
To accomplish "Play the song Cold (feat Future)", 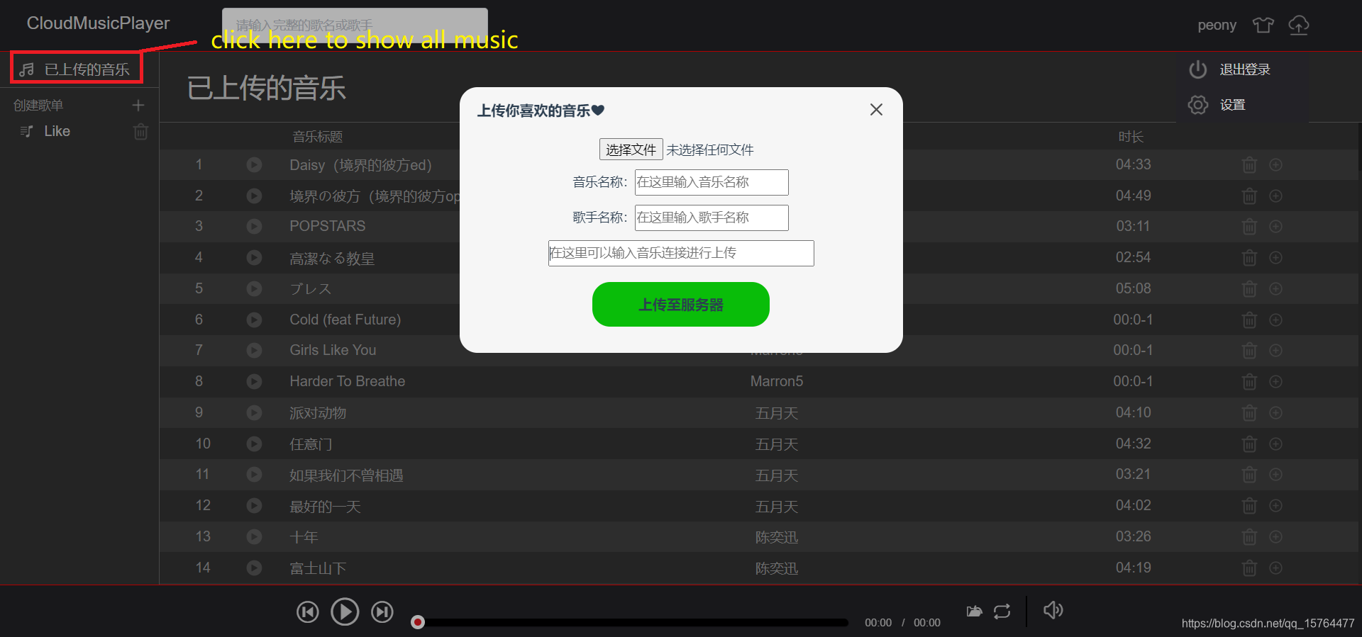I will [x=254, y=320].
